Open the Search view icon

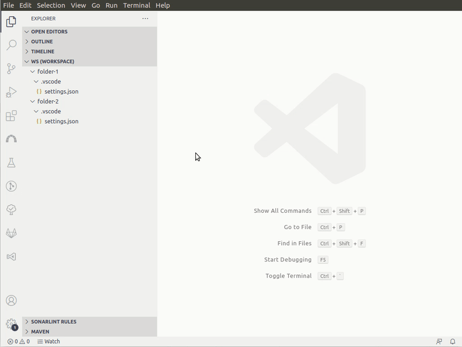click(11, 45)
